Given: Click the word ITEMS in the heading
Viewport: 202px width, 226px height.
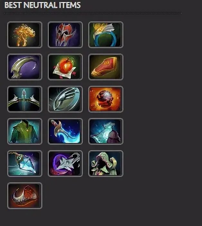Looking at the screenshot, I should click(x=70, y=5).
